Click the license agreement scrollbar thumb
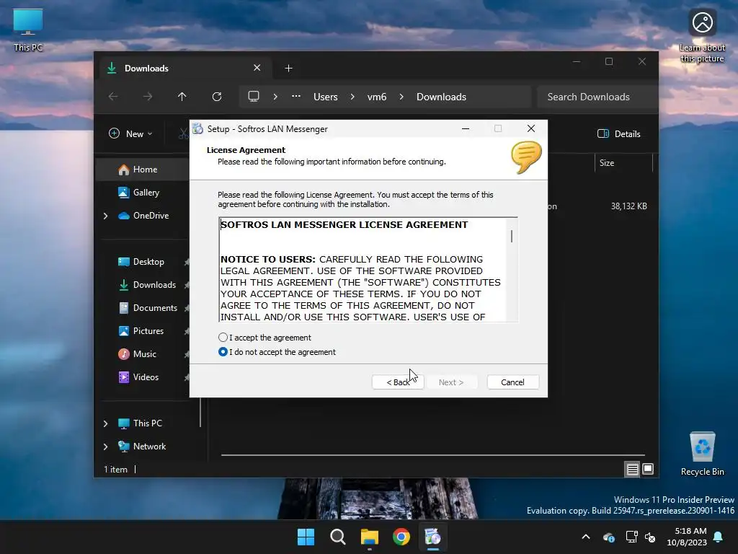 tap(512, 237)
